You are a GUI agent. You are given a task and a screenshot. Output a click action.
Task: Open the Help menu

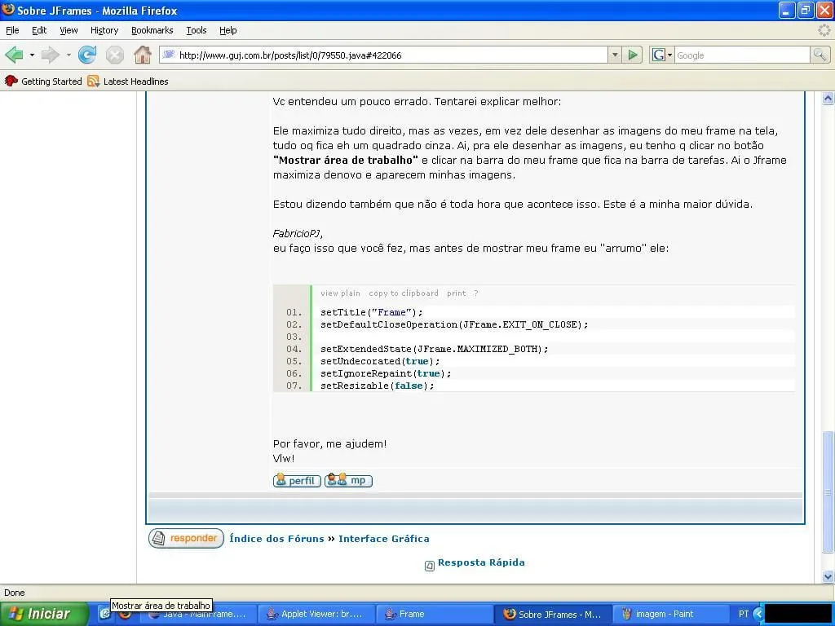(x=228, y=30)
